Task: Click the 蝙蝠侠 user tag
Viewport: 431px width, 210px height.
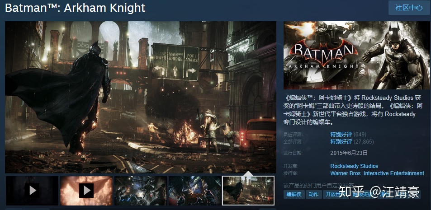Action: pyautogui.click(x=294, y=194)
